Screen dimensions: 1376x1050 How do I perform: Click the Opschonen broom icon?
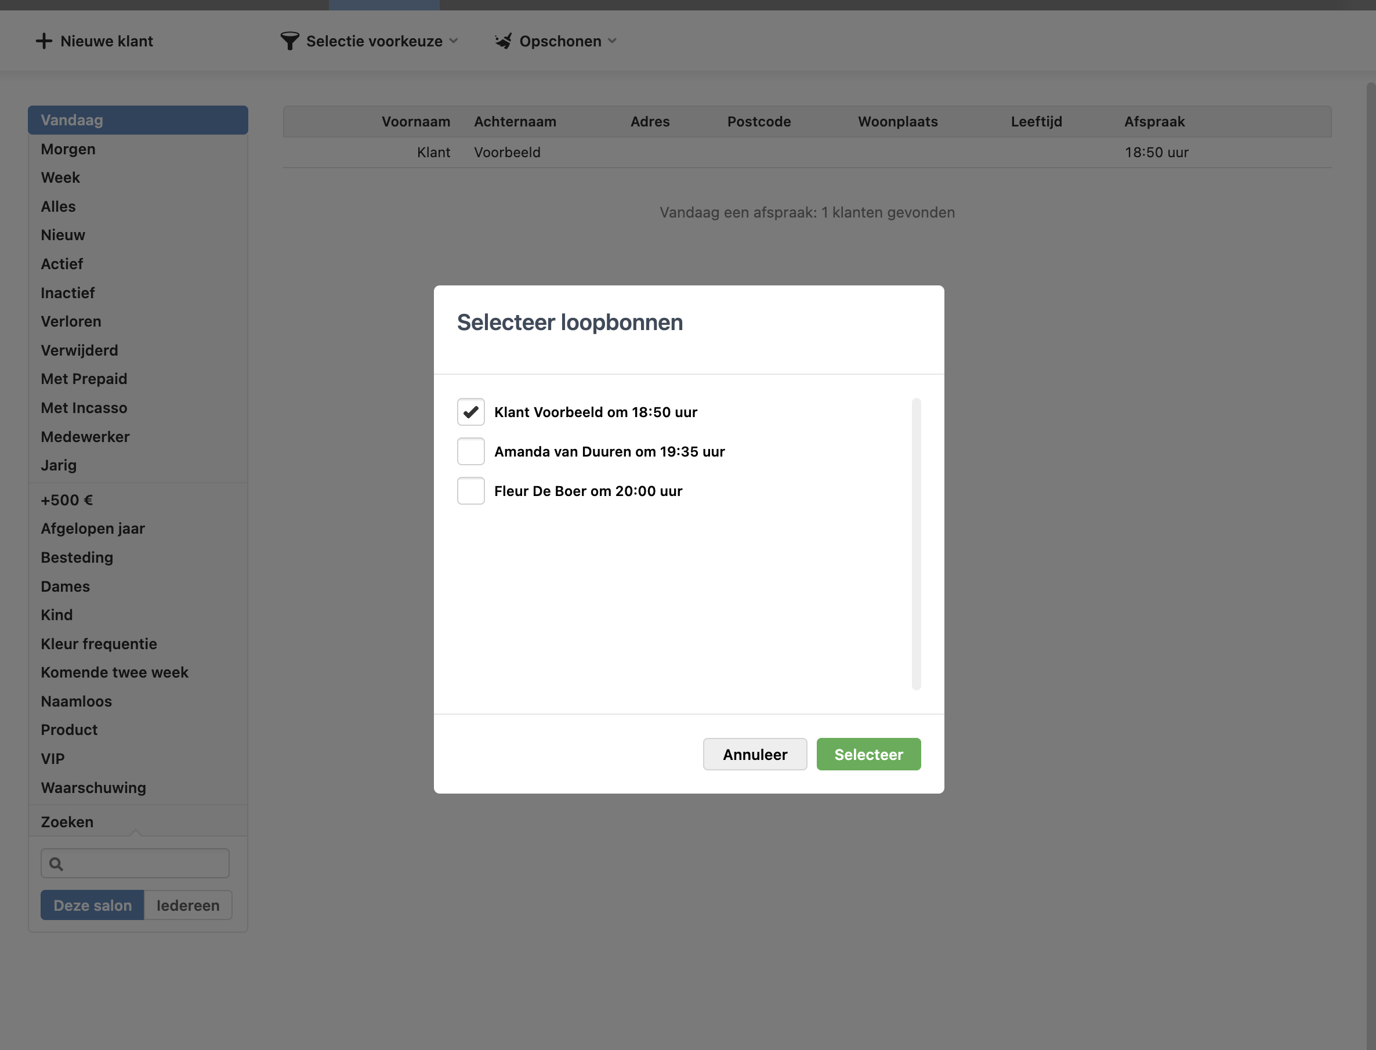pos(503,41)
